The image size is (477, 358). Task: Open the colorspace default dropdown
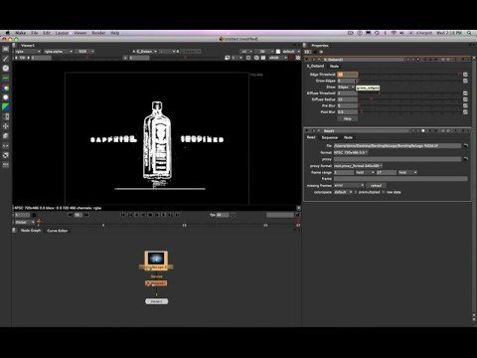[x=343, y=192]
